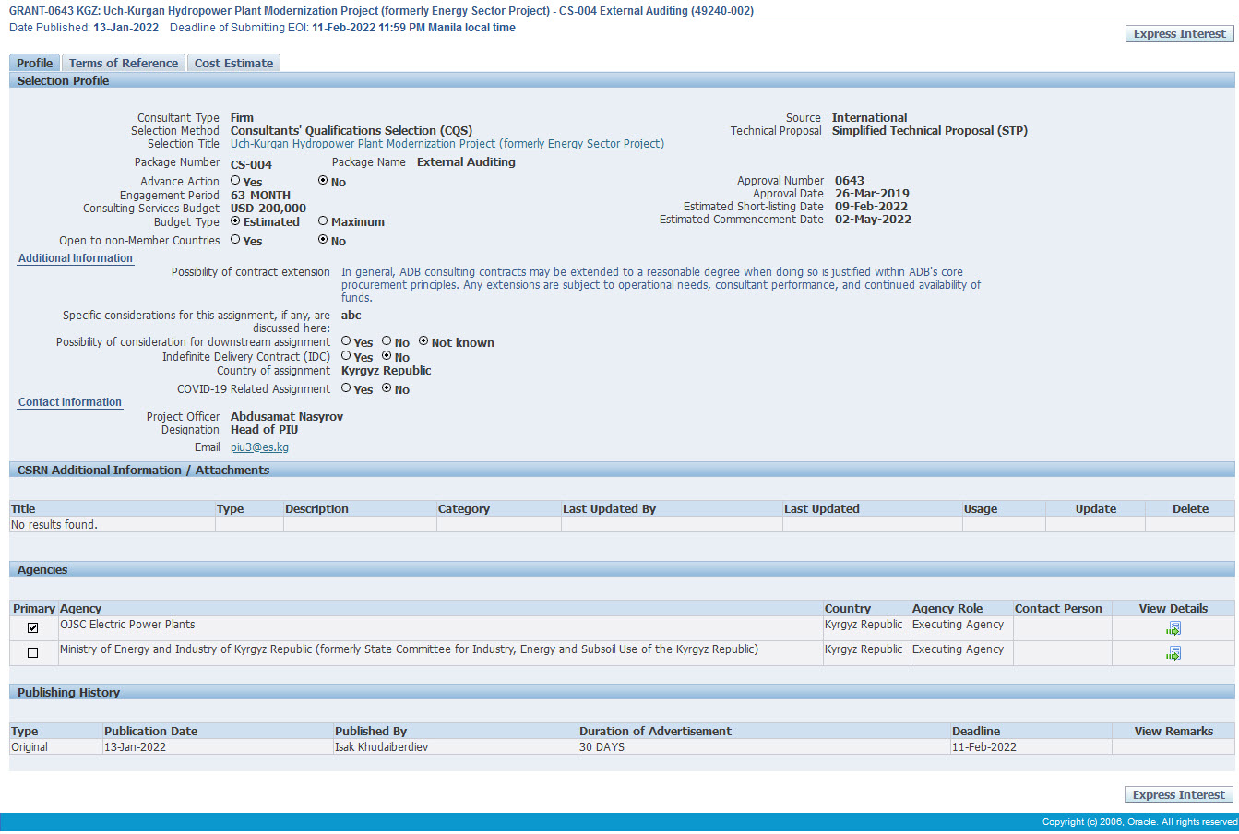Select Yes for Advance Action
This screenshot has width=1239, height=834.
(235, 181)
